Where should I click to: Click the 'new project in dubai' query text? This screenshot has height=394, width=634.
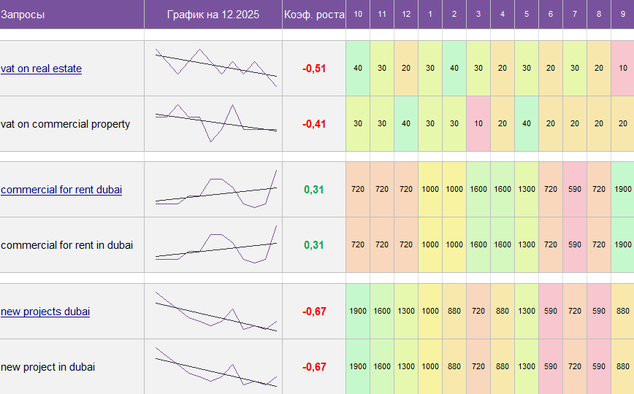(x=48, y=367)
